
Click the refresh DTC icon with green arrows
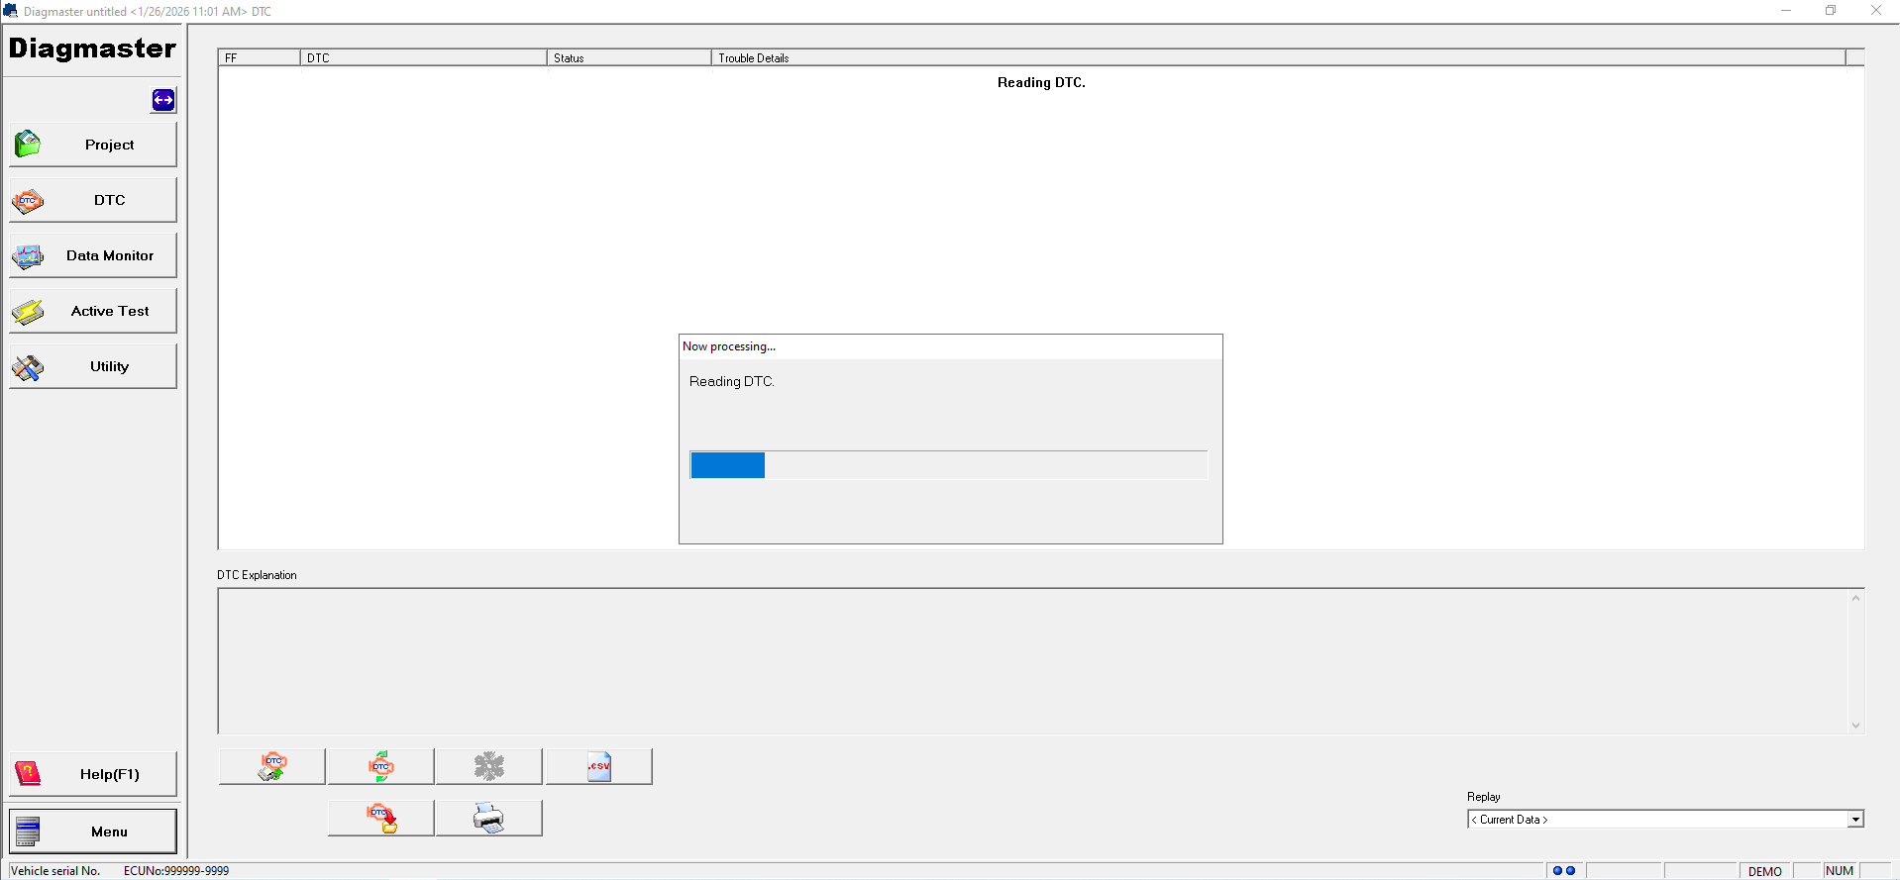(x=381, y=766)
